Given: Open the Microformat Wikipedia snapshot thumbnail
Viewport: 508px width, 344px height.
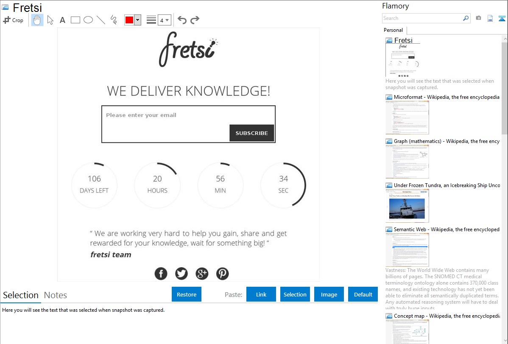Looking at the screenshot, I should click(x=407, y=117).
